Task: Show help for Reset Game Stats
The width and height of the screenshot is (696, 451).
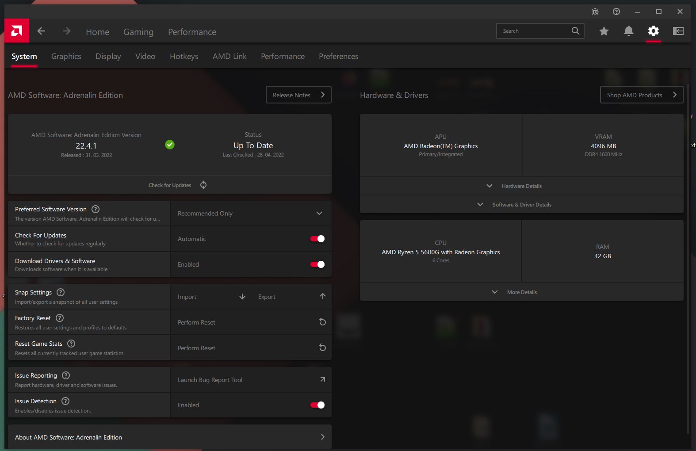Action: click(x=71, y=344)
